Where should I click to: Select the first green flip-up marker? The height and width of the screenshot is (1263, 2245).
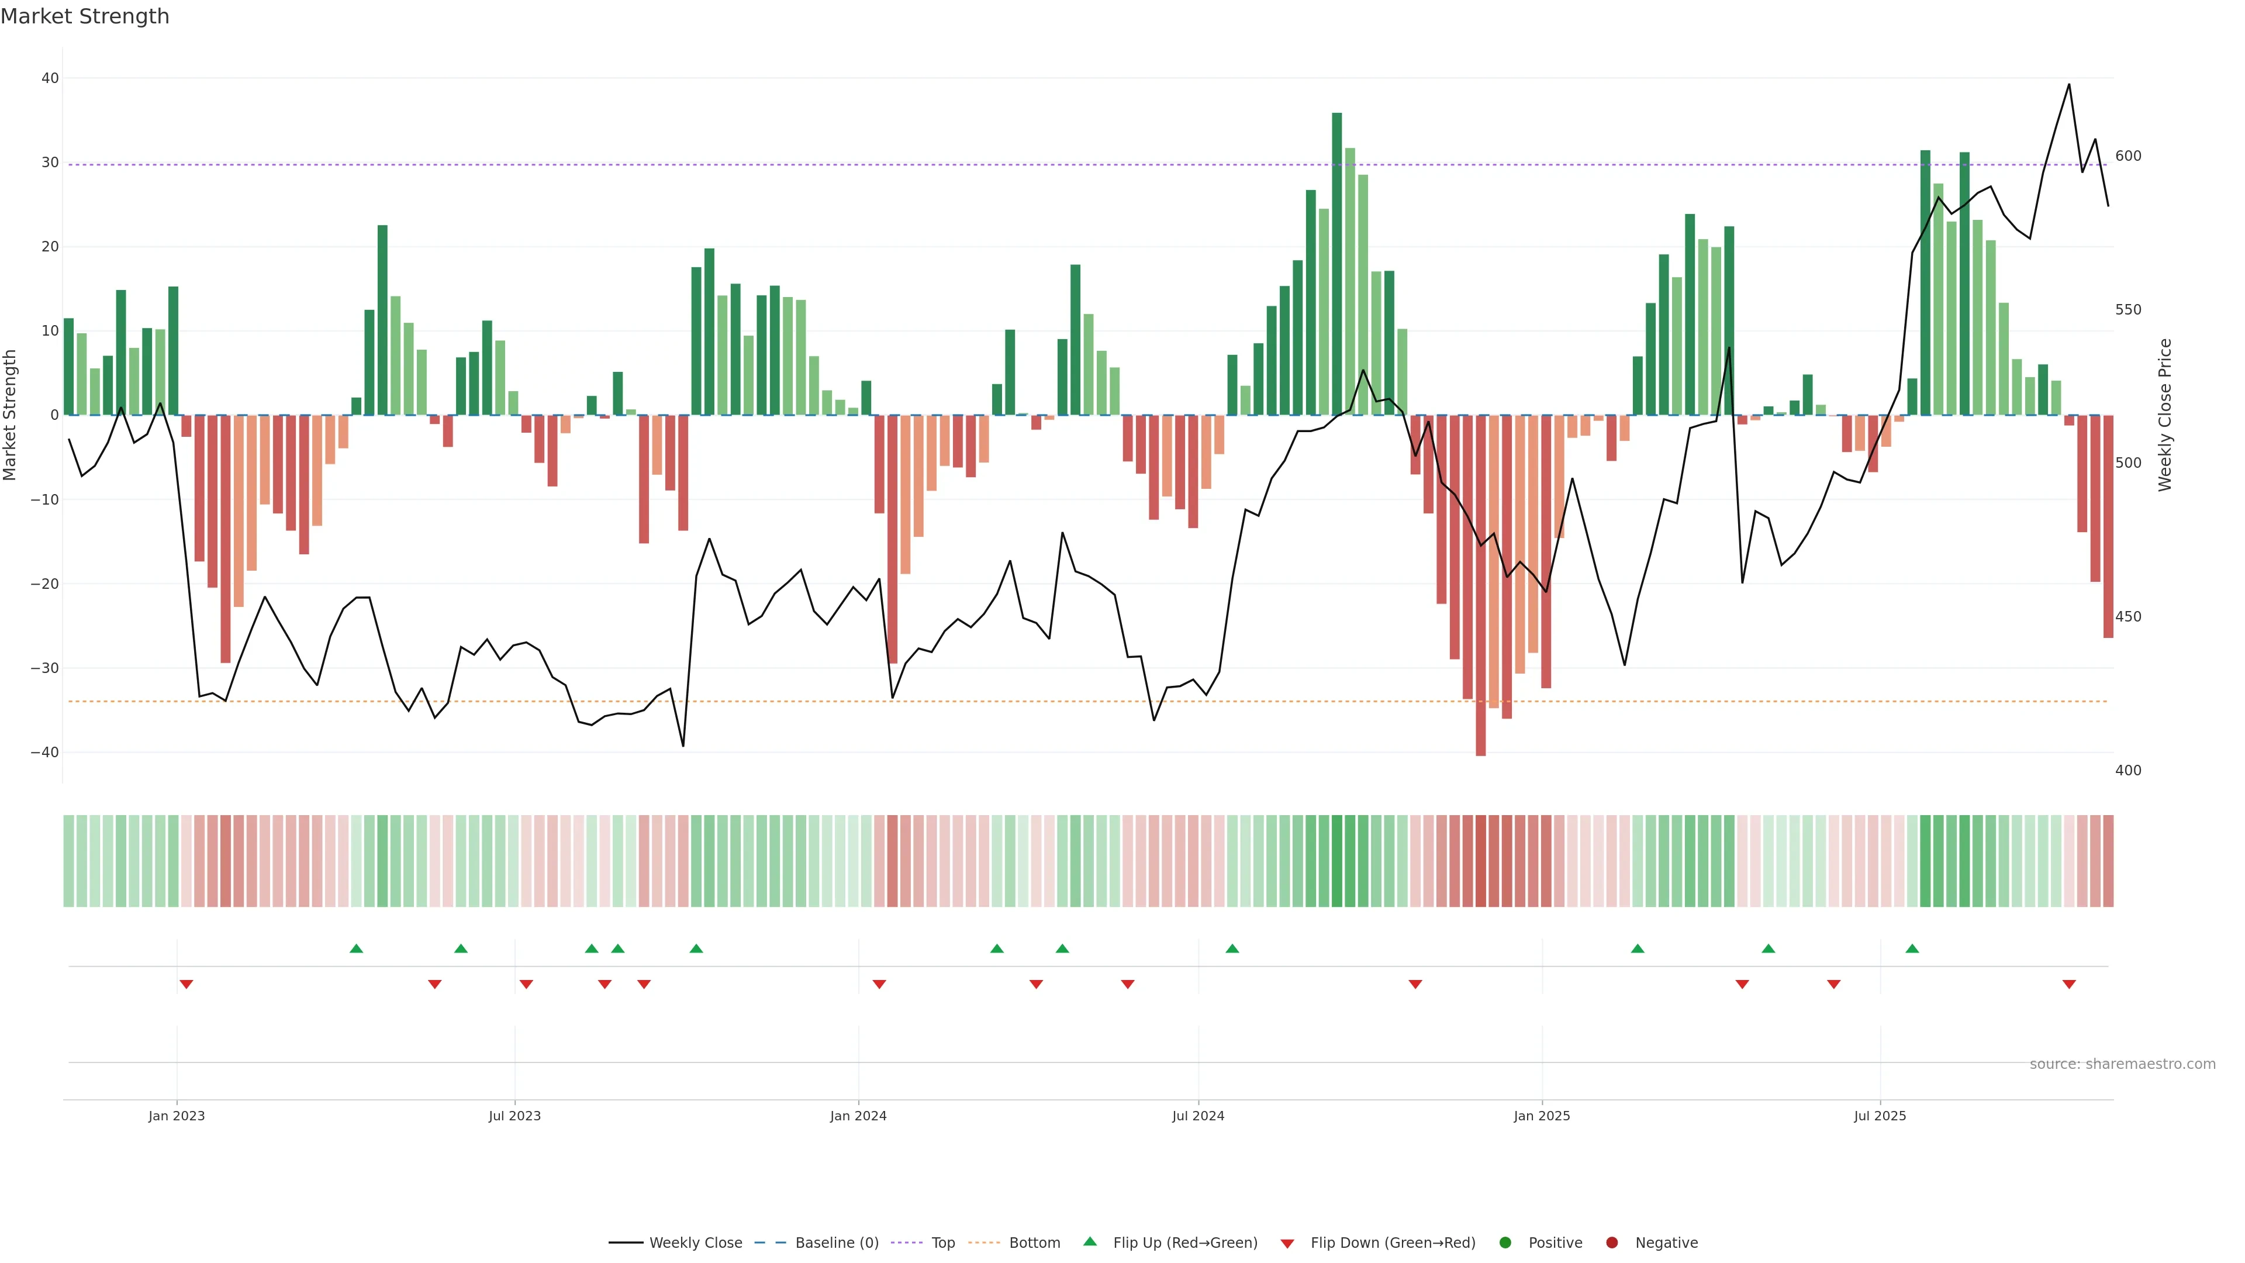pos(357,948)
